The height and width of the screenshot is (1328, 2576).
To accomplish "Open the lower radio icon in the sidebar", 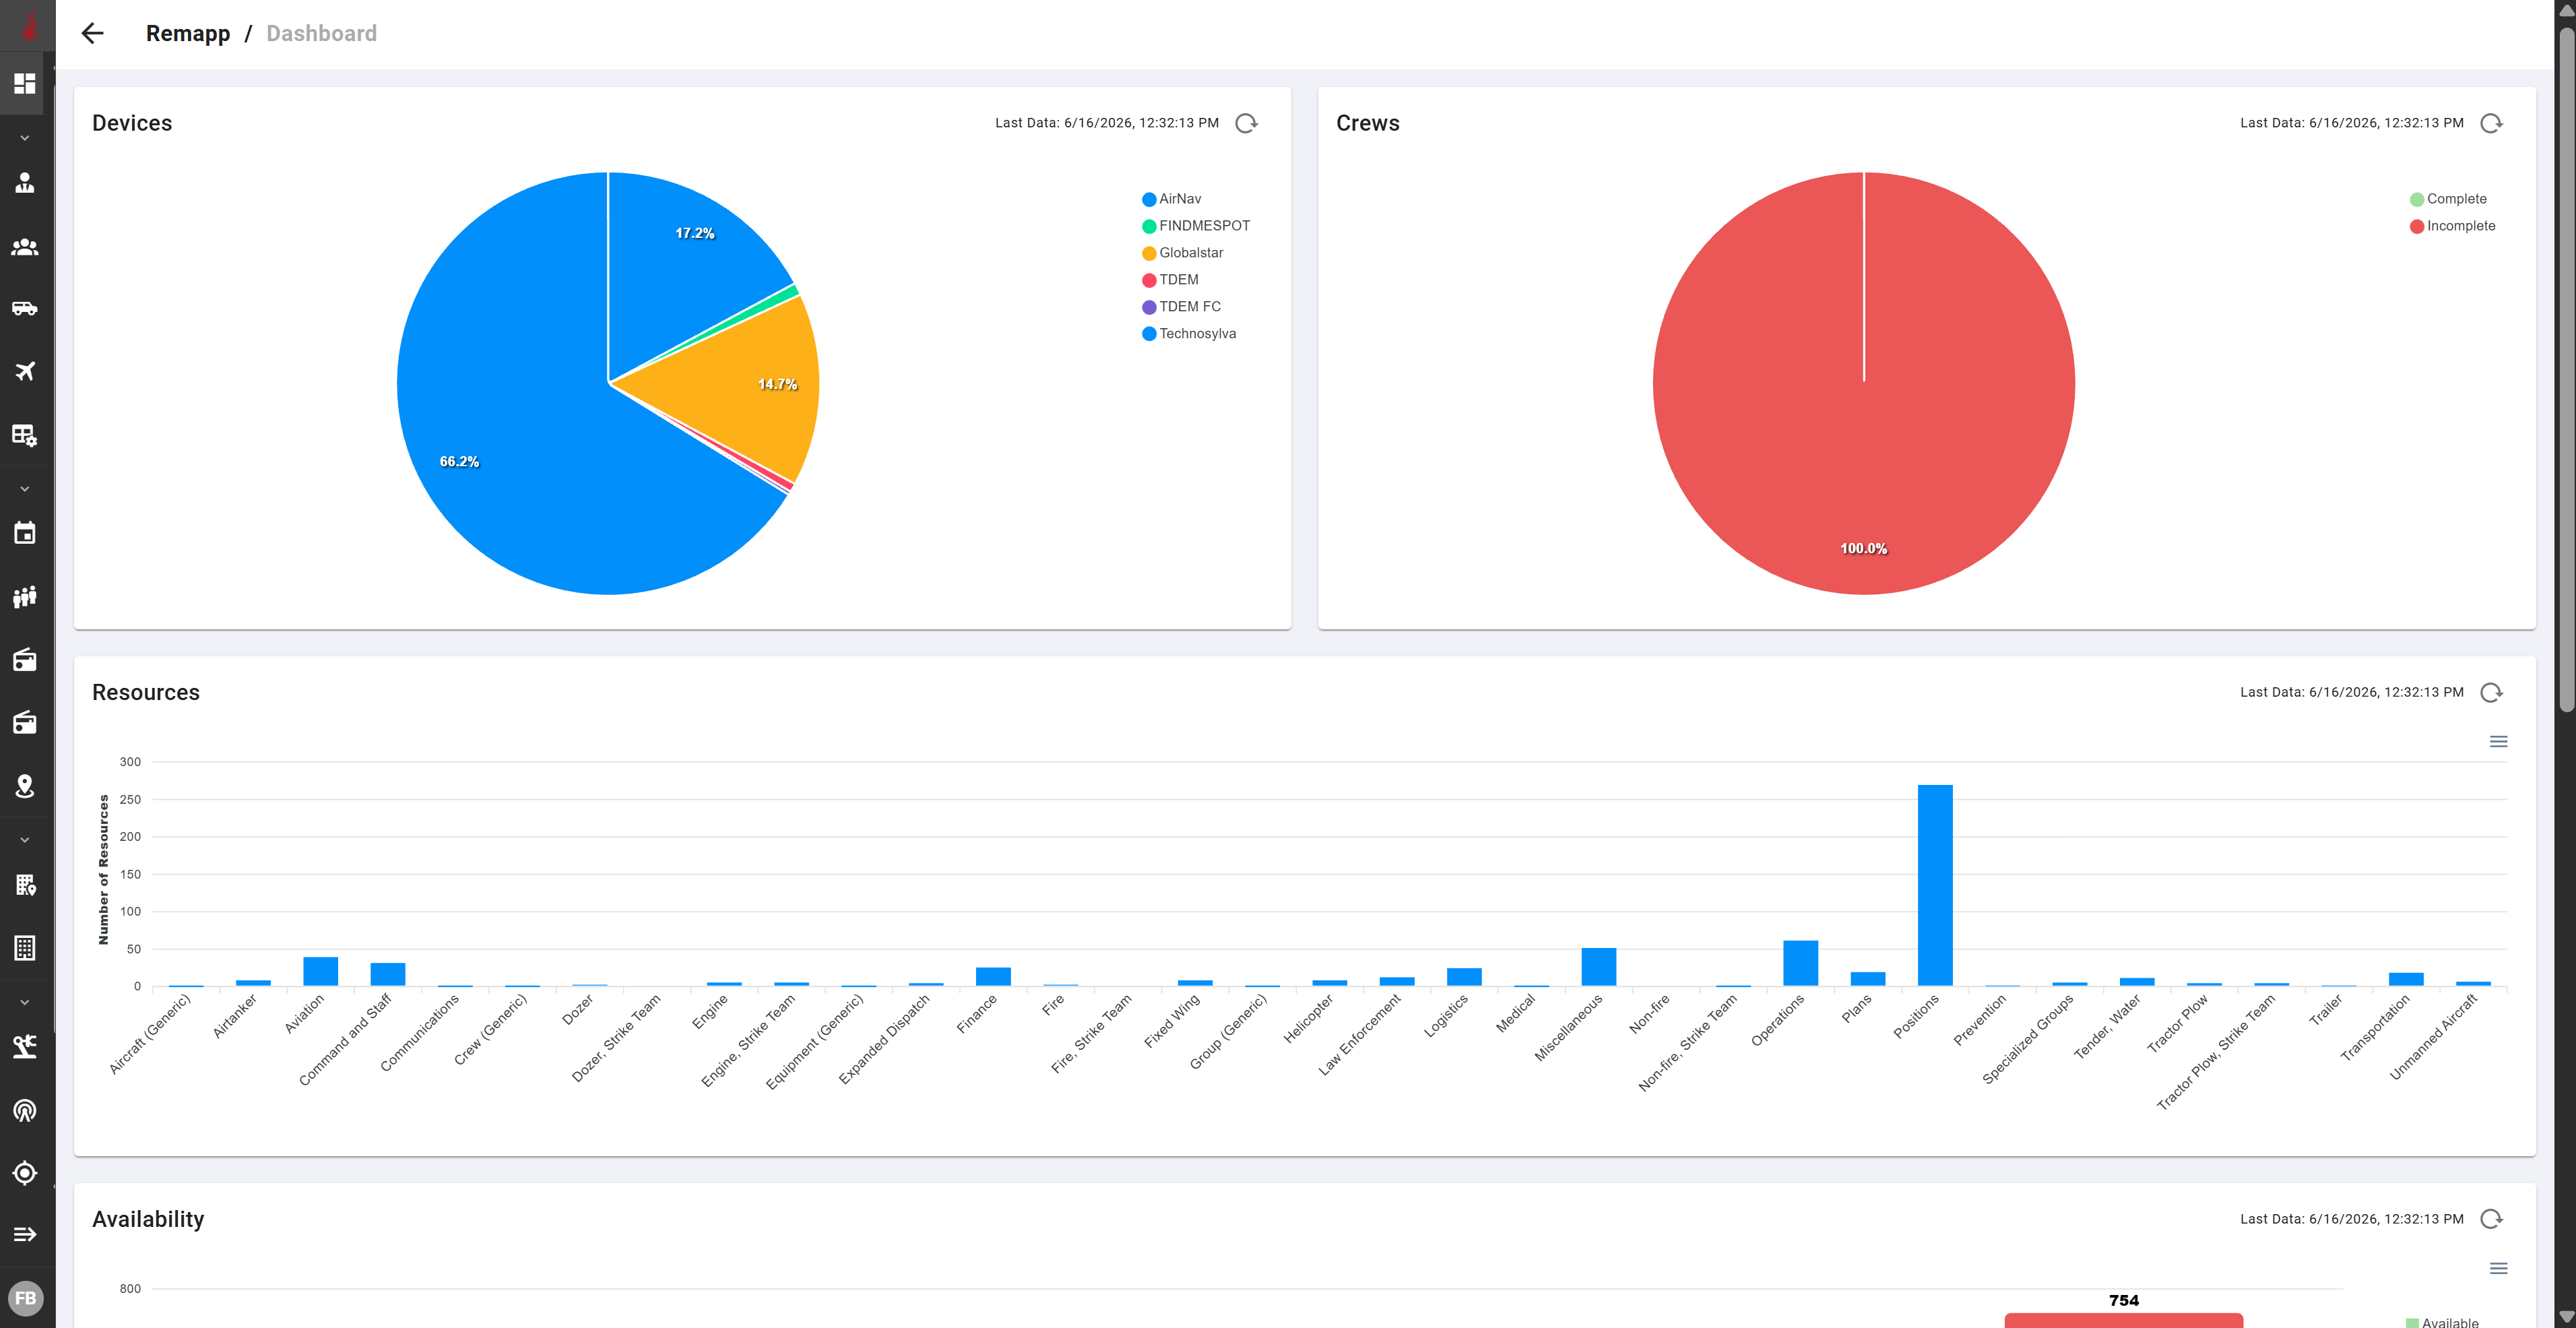I will pyautogui.click(x=25, y=722).
